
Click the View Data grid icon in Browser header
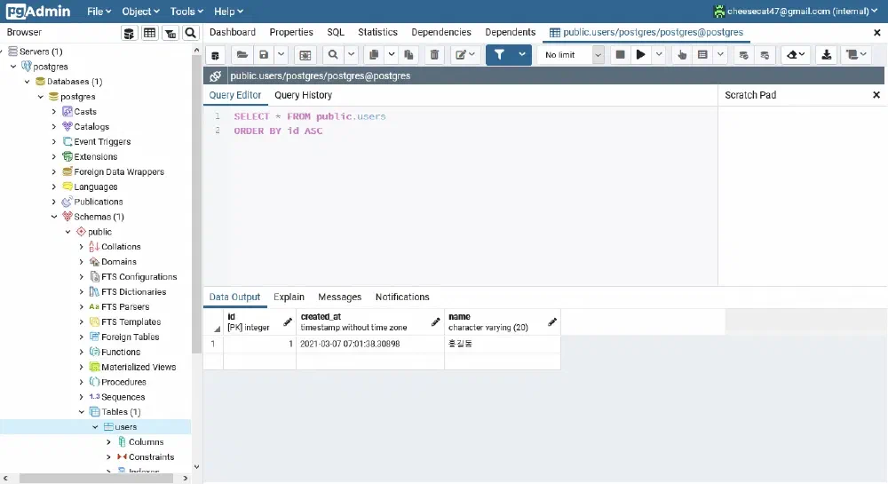[x=149, y=34]
